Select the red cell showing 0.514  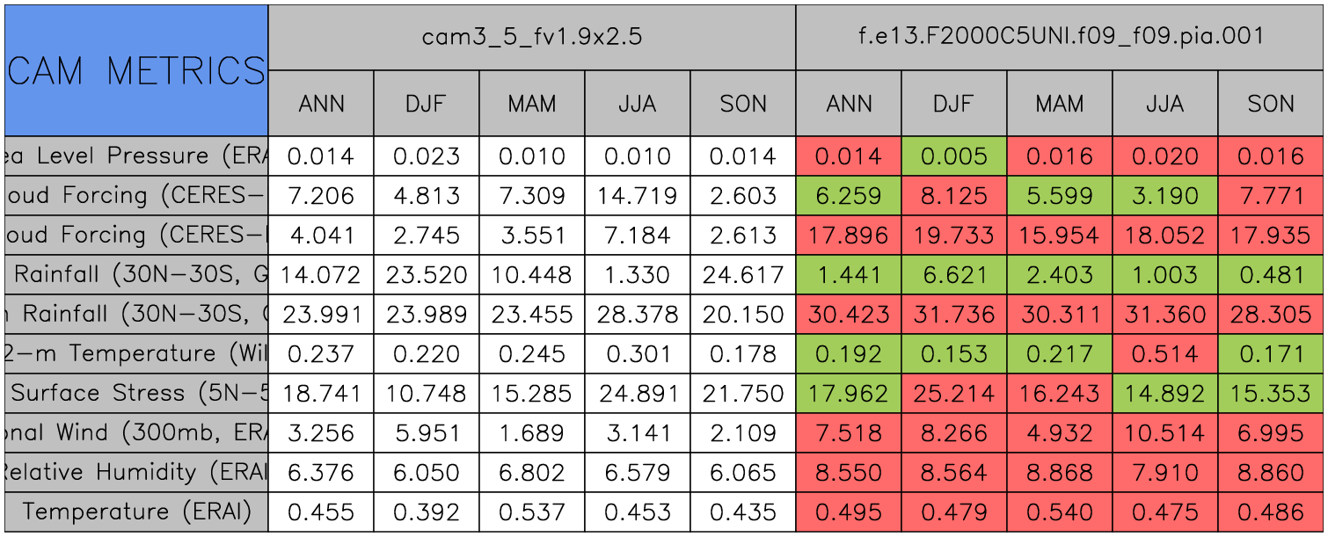point(1164,353)
